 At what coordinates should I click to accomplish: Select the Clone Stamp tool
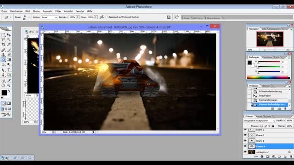click(3, 55)
